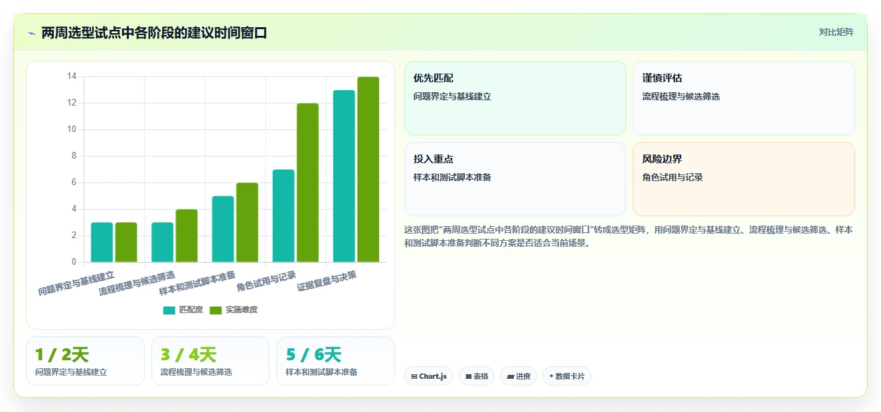881x412 pixels.
Task: Select the 数据卡片 tag chip
Action: pos(567,376)
